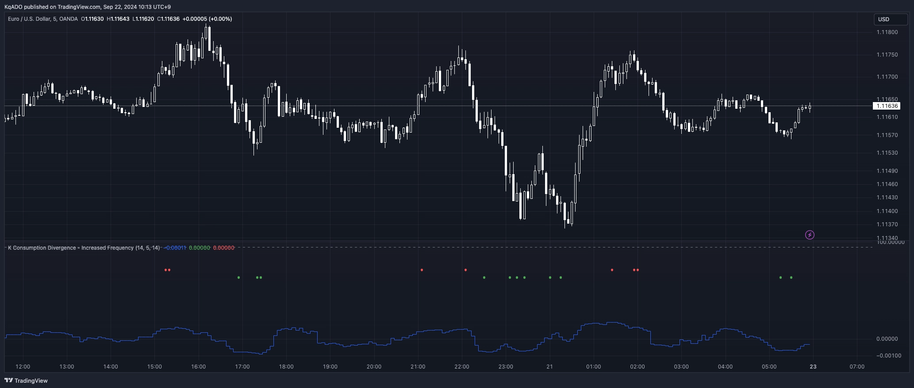Click the red 0.00000 indicator value
This screenshot has height=388, width=914.
223,248
